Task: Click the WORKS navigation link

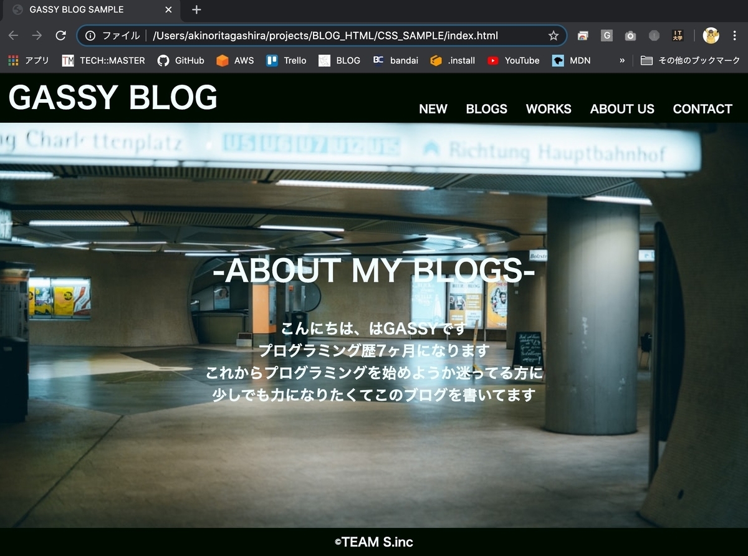Action: click(549, 109)
